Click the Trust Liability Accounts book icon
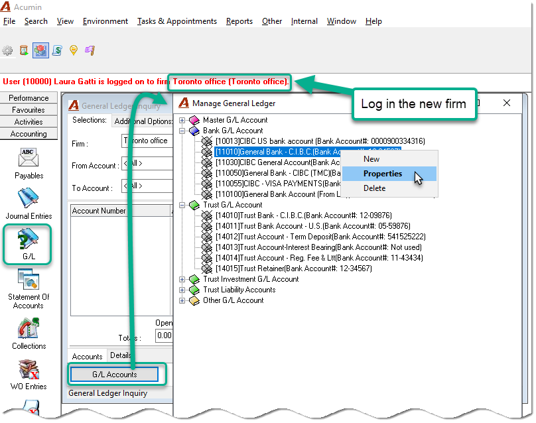The width and height of the screenshot is (536, 423). 194,290
